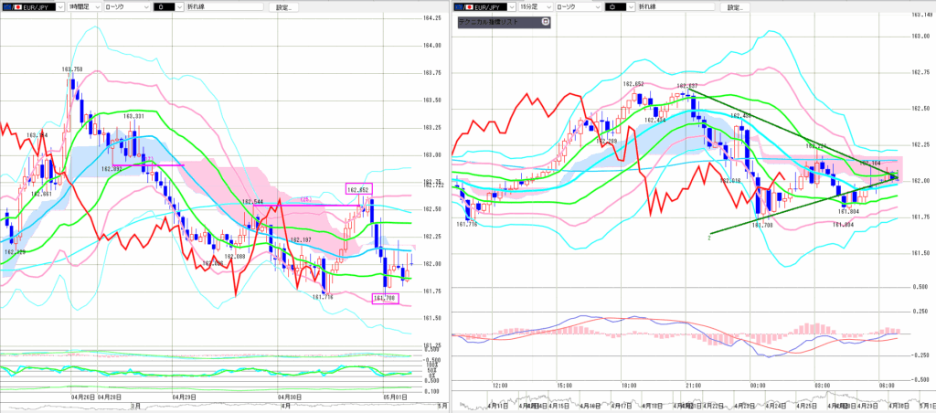Click the 05月01日 date axis label
Viewport: 936px width, 413px height.
[x=395, y=397]
